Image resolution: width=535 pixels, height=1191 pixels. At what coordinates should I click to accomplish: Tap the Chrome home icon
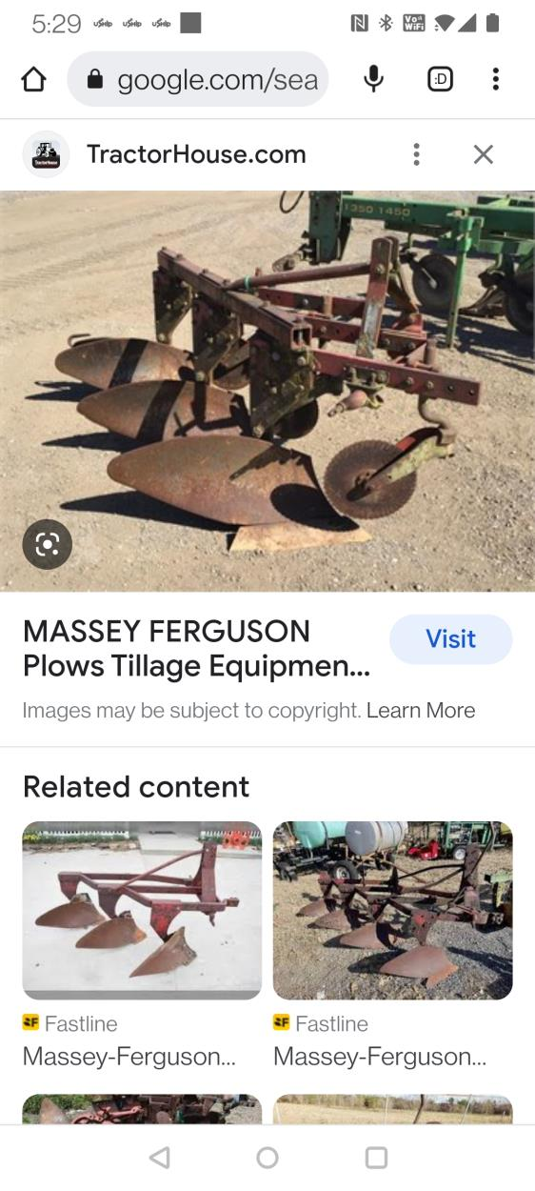click(x=33, y=79)
